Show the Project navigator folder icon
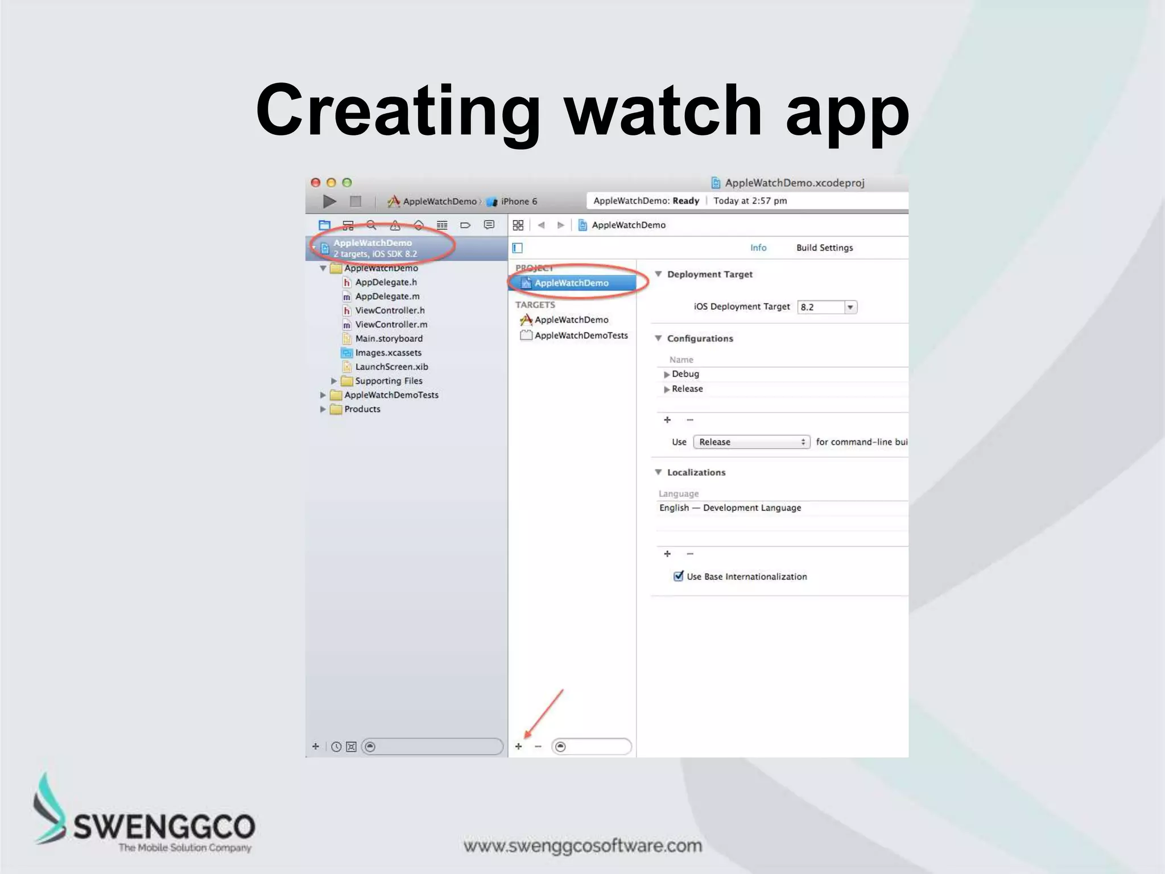 click(x=324, y=225)
